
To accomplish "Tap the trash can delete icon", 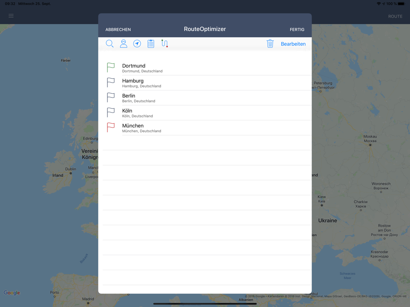I will pos(270,44).
